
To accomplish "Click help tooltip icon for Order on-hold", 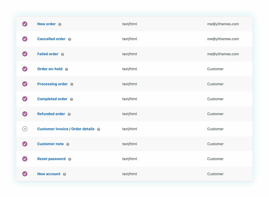I will tap(66, 69).
